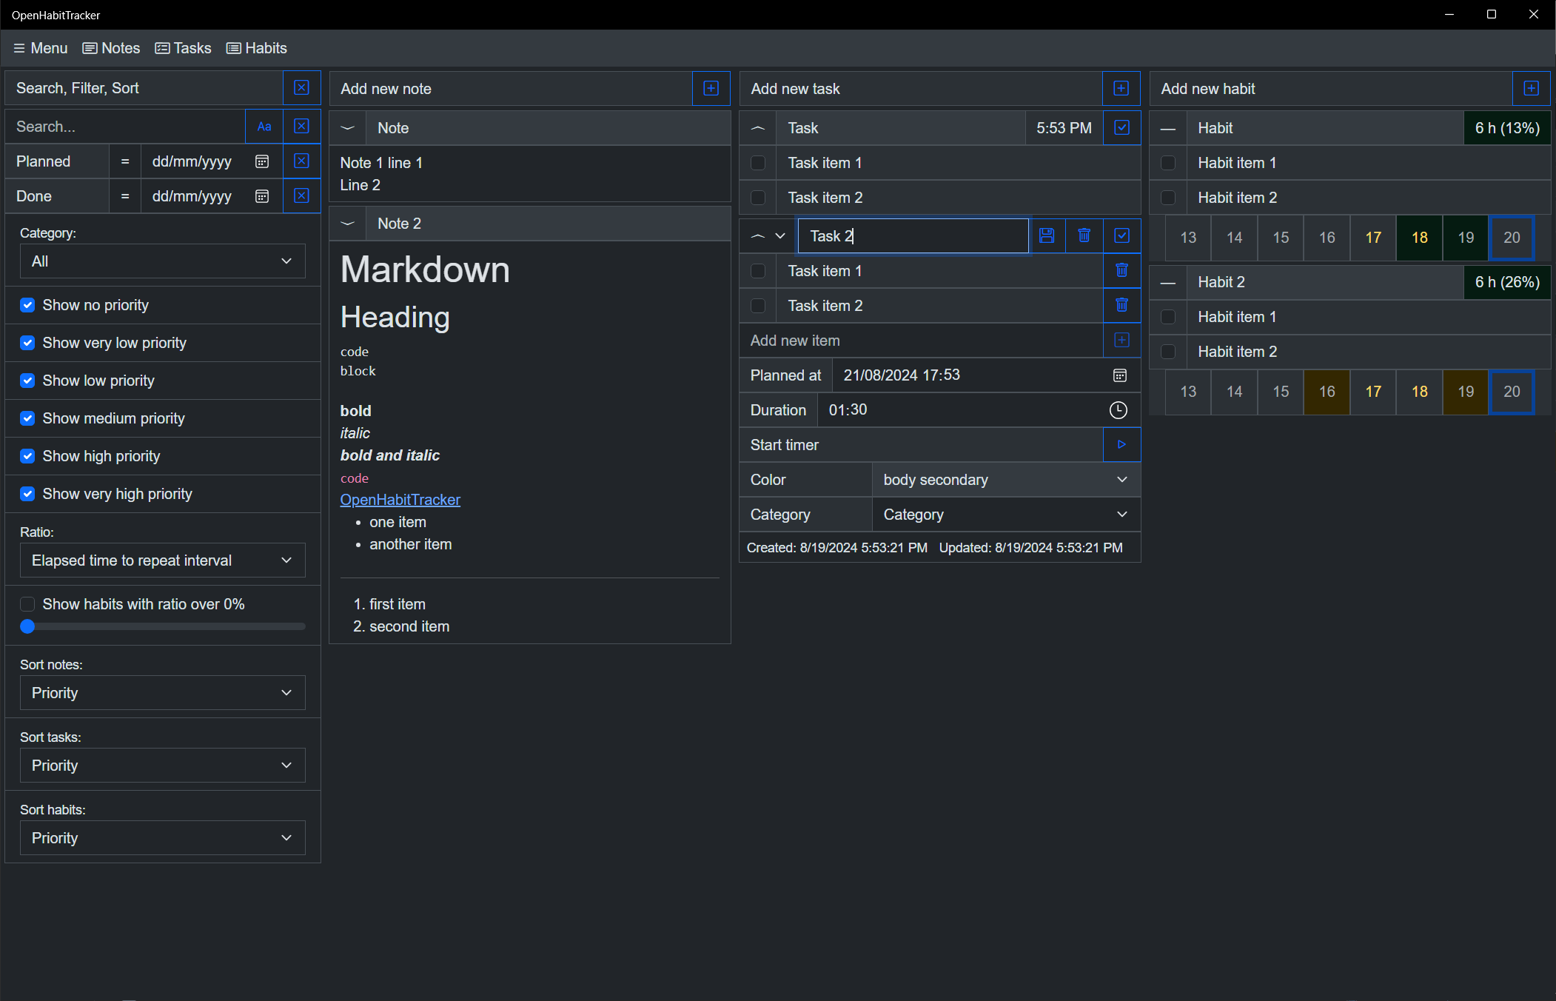1556x1001 pixels.
Task: Click the habit ratio slider handle
Action: point(27,626)
